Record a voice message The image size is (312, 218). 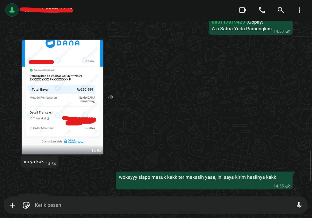point(299,205)
